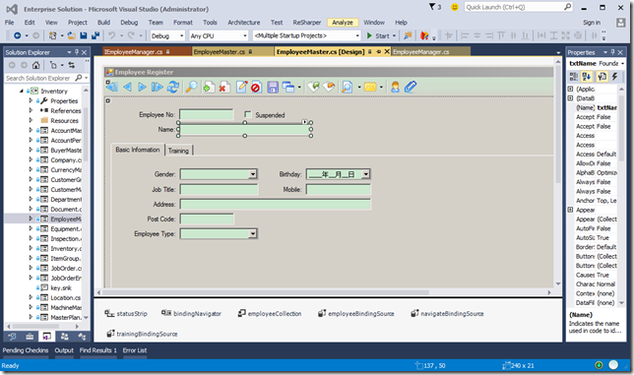Click the Navigate Backward icon in main toolbar
The image size is (634, 375).
click(x=18, y=36)
